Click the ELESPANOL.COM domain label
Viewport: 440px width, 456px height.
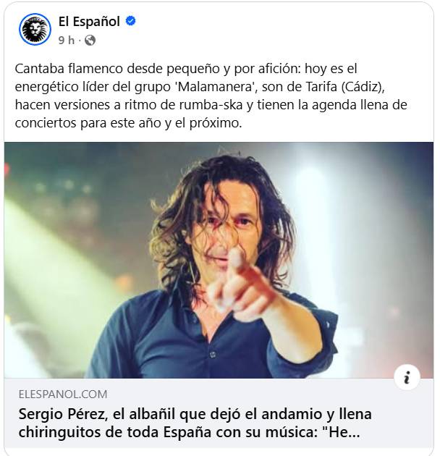click(x=63, y=394)
